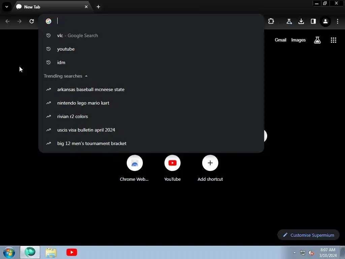The height and width of the screenshot is (259, 345).
Task: Open the profile avatar menu
Action: click(x=325, y=21)
